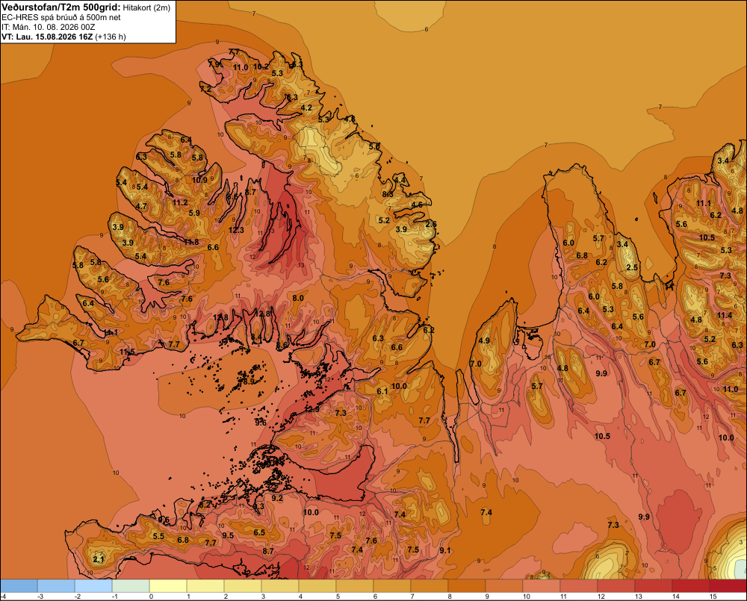Select the EC-HRES spá brúuð description line
This screenshot has height=601, width=747.
pyautogui.click(x=61, y=17)
